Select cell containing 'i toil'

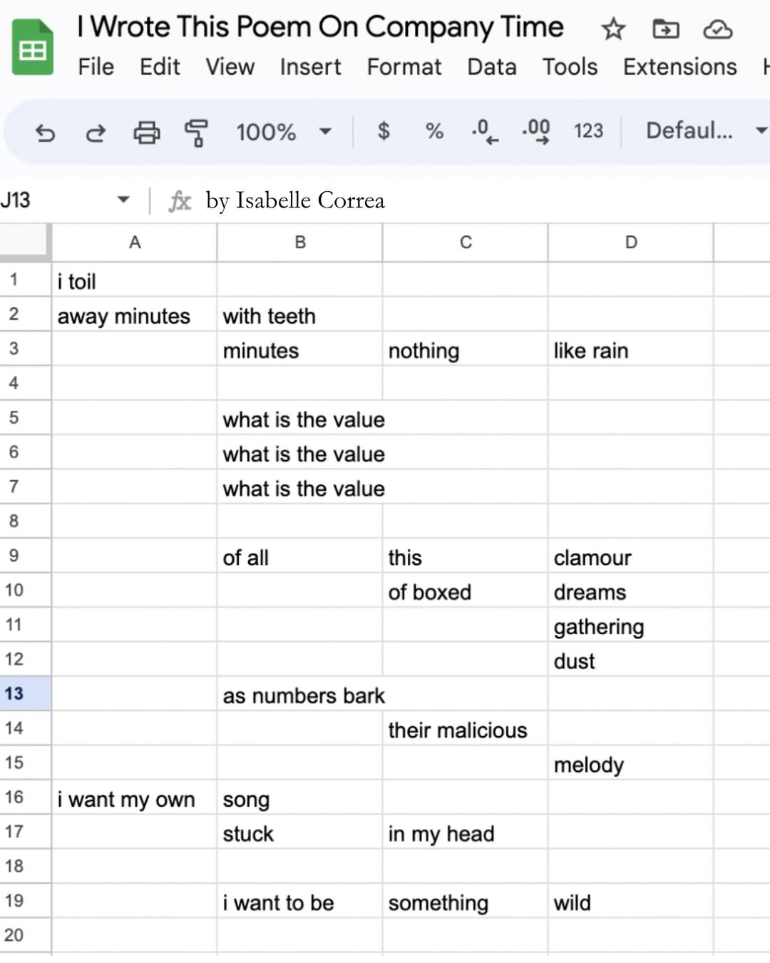134,280
